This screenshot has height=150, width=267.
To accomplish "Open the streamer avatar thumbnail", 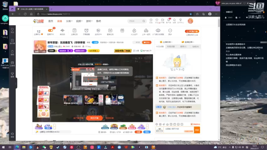I will click(x=40, y=47).
